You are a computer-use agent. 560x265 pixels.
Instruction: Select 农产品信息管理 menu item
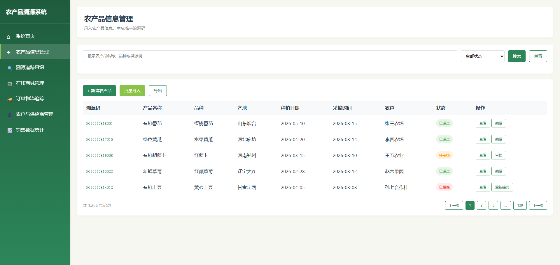point(35,52)
